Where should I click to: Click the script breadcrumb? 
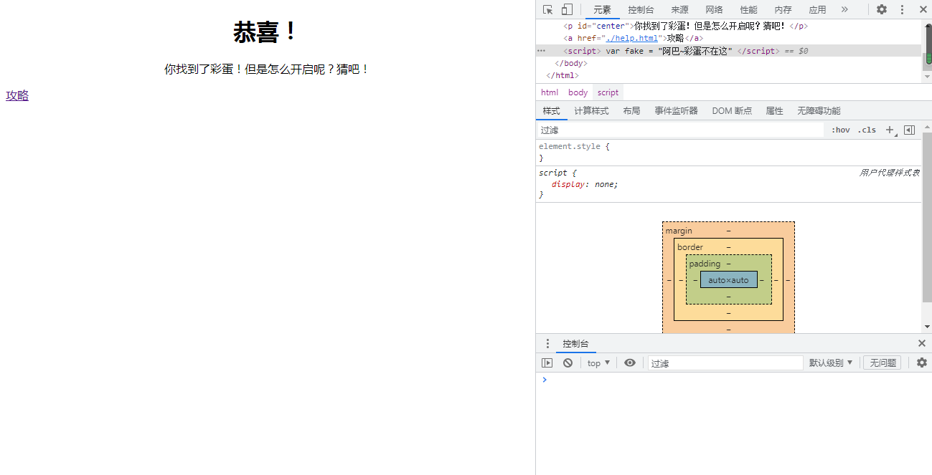(x=608, y=92)
